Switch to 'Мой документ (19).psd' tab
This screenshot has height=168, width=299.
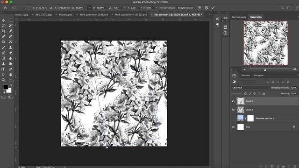tap(93, 14)
